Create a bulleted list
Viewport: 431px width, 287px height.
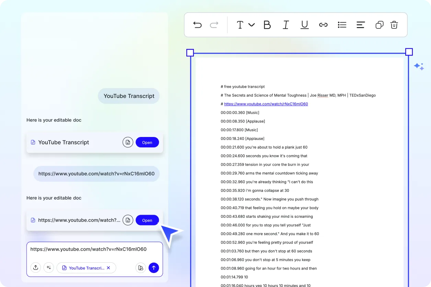click(342, 25)
